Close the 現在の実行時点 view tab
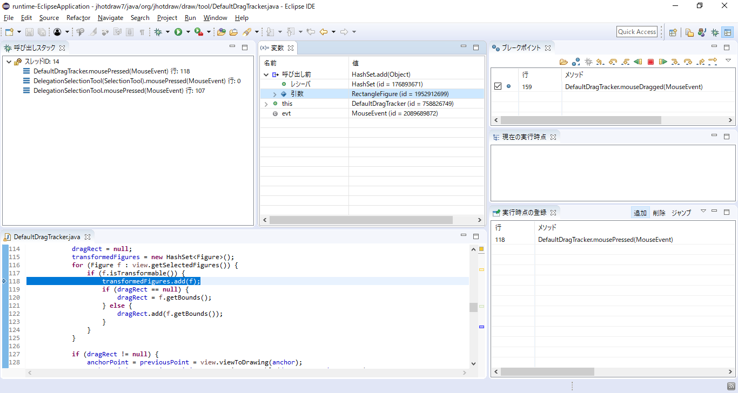The image size is (738, 393). (x=553, y=137)
